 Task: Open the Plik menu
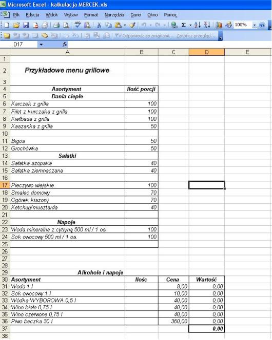(x=16, y=15)
